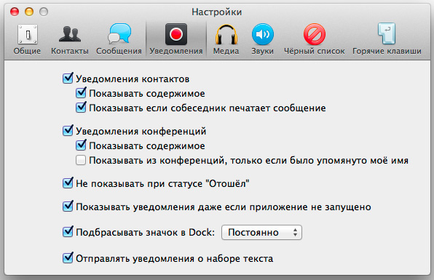Screen dimensions: 434x280
Task: Switch to the Сообщения speech-bubble icon
Action: (x=119, y=33)
